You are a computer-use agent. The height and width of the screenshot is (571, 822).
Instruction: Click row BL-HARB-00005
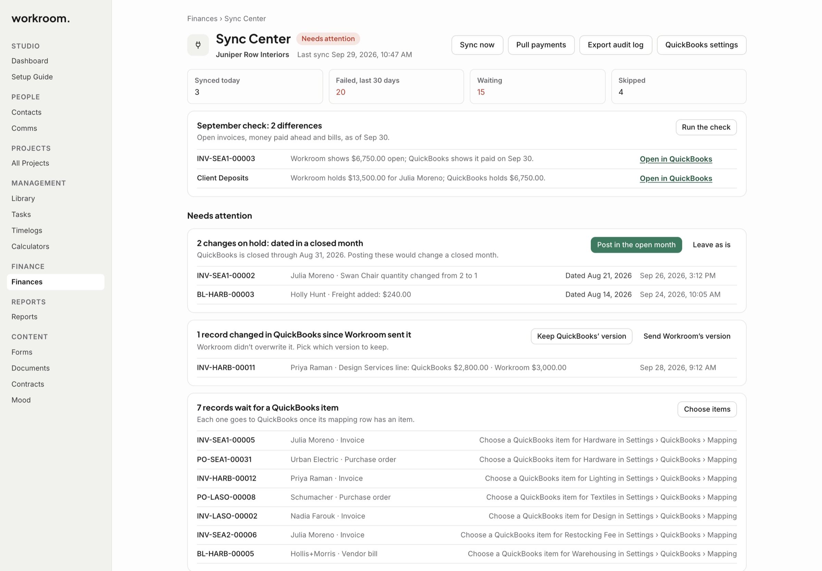[x=466, y=554]
